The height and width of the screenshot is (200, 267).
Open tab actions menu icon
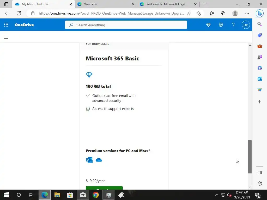(x=6, y=4)
